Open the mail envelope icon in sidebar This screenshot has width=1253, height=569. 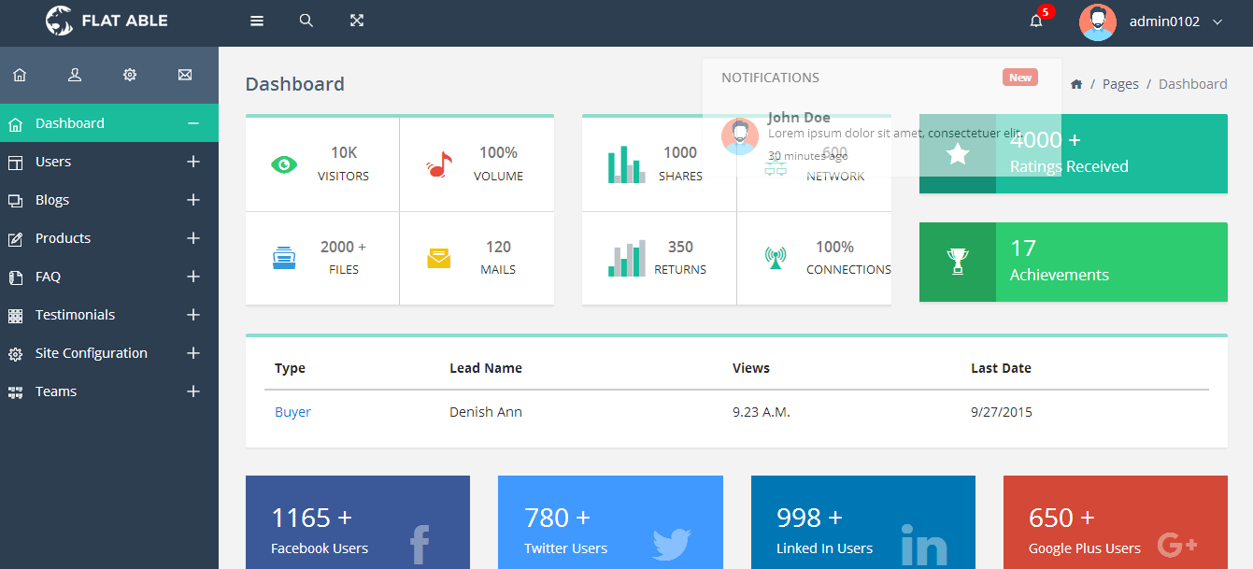[x=185, y=75]
